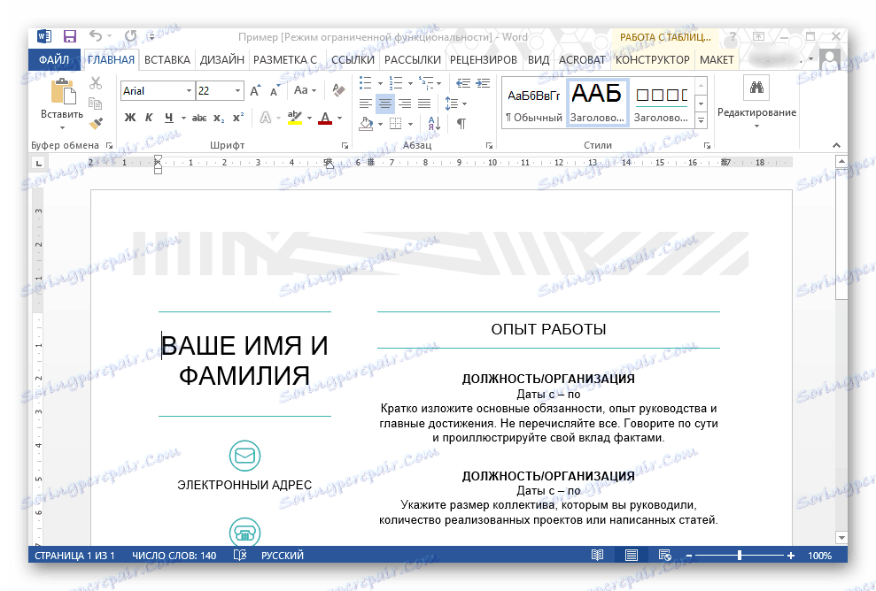Open the Arial font name dropdown
Viewport: 876px width, 591px height.
pos(189,90)
